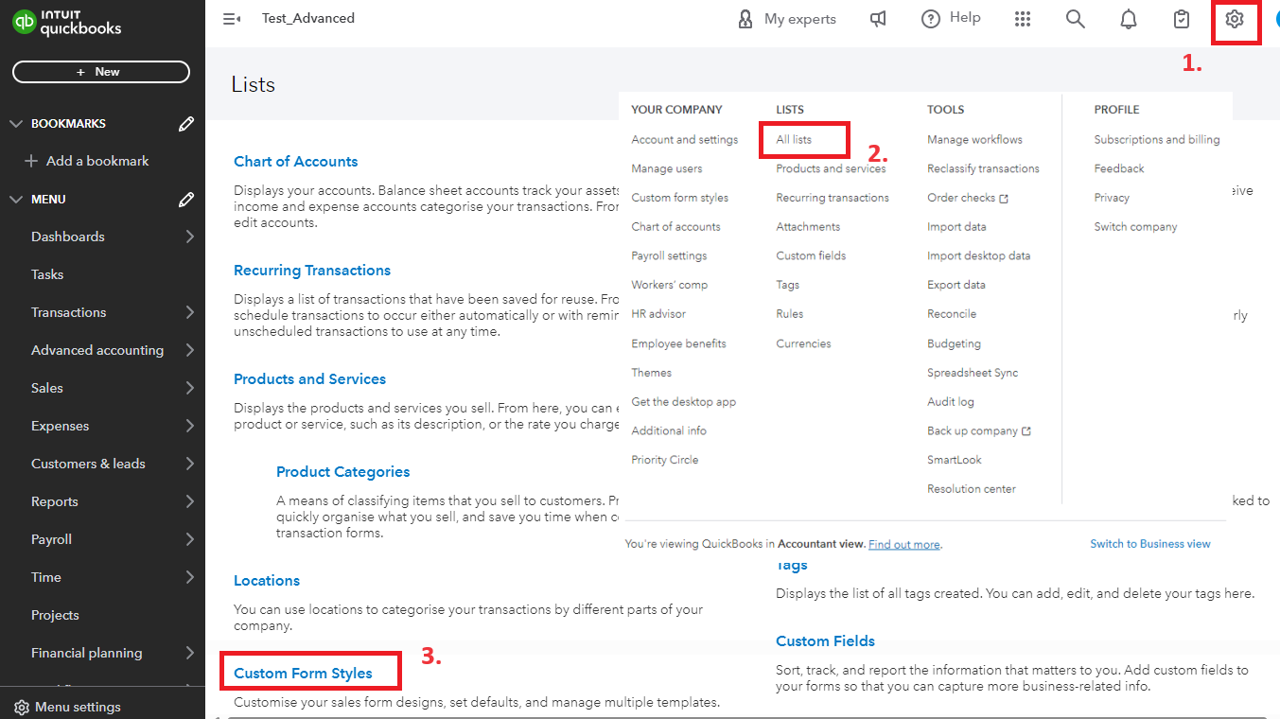Open the apps grid icon
The height and width of the screenshot is (719, 1280).
[x=1022, y=18]
